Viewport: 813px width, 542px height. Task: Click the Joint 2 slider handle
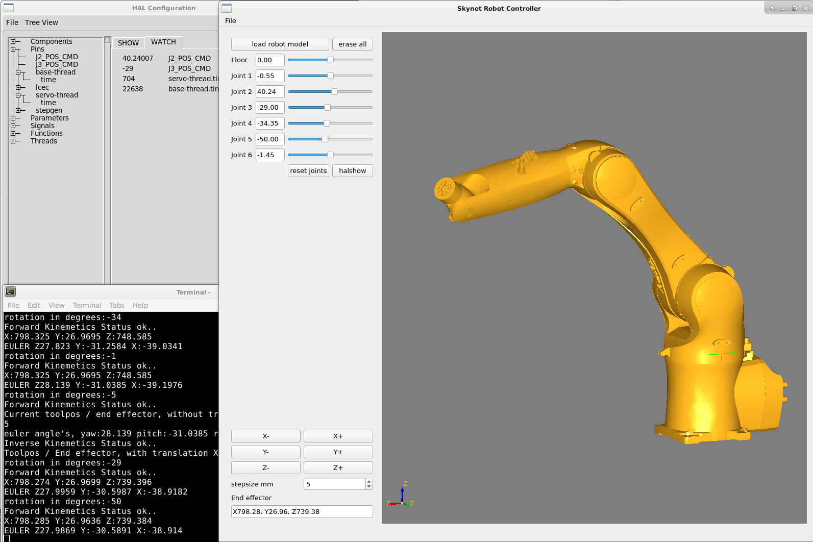(334, 91)
